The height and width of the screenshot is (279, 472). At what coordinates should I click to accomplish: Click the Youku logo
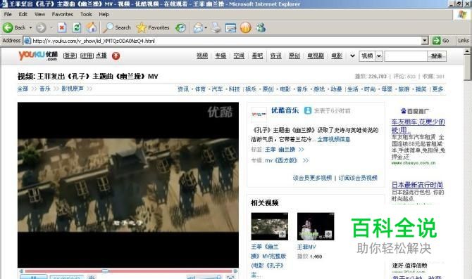(38, 56)
